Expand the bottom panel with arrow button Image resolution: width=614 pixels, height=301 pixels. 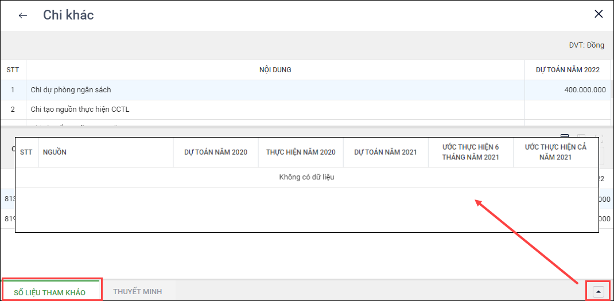599,292
